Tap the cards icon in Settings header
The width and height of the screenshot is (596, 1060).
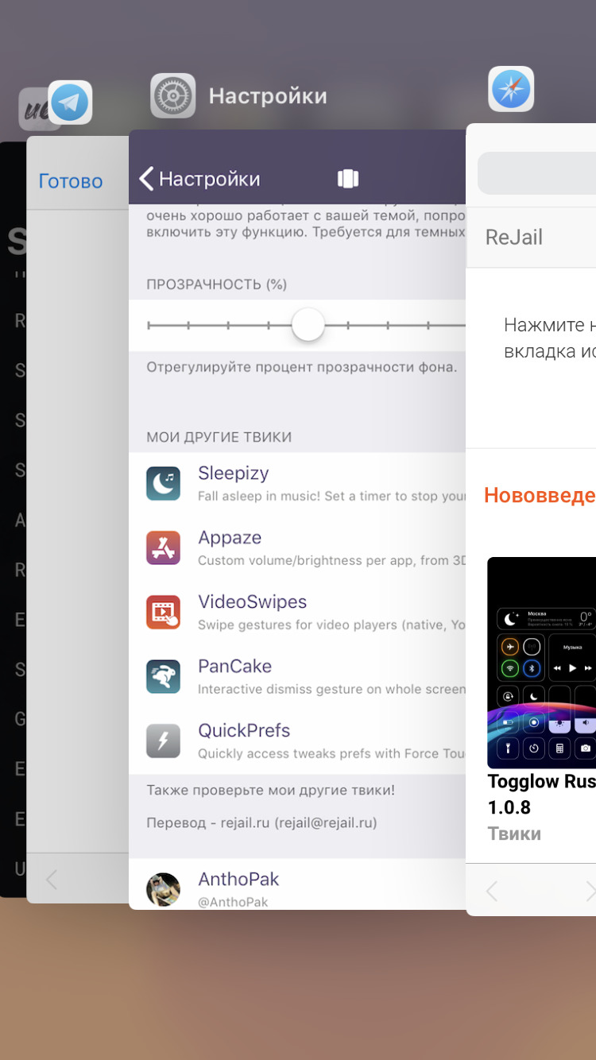point(348,179)
